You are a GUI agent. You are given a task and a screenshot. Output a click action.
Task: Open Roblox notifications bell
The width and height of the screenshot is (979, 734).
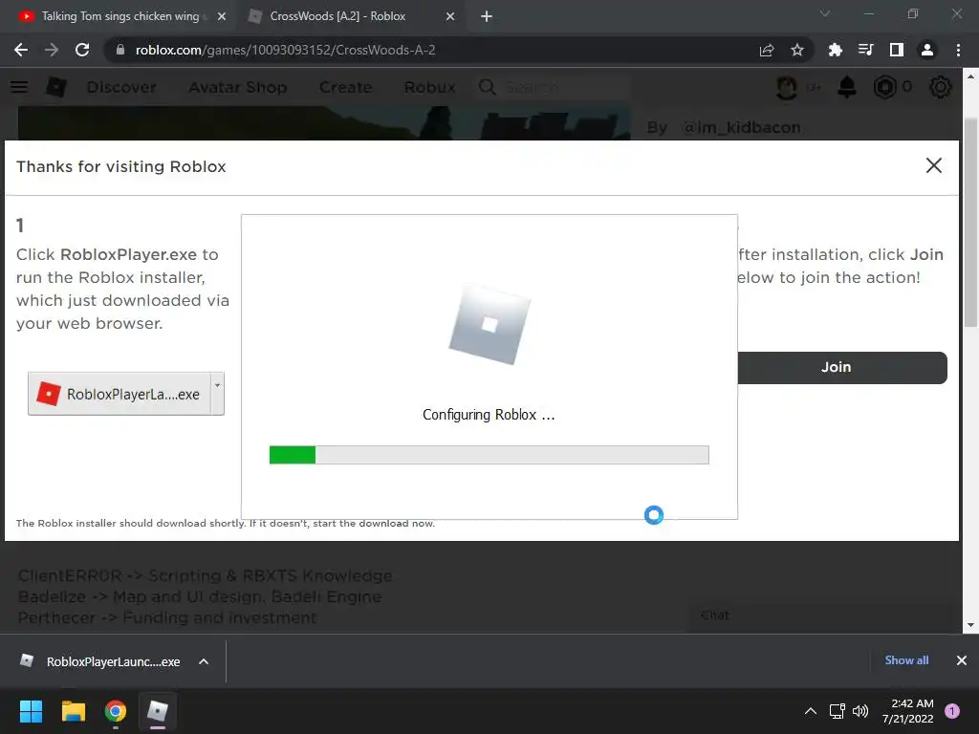coord(847,87)
